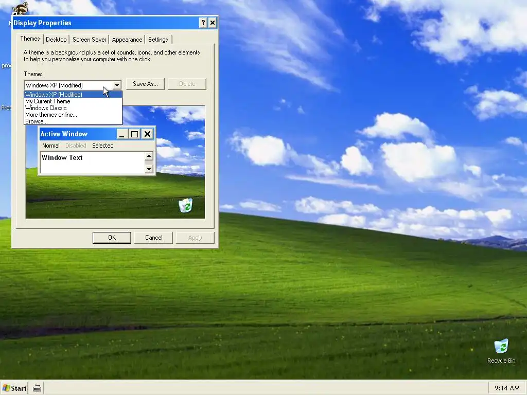The image size is (527, 395).
Task: Click the Cancel button
Action: point(153,238)
